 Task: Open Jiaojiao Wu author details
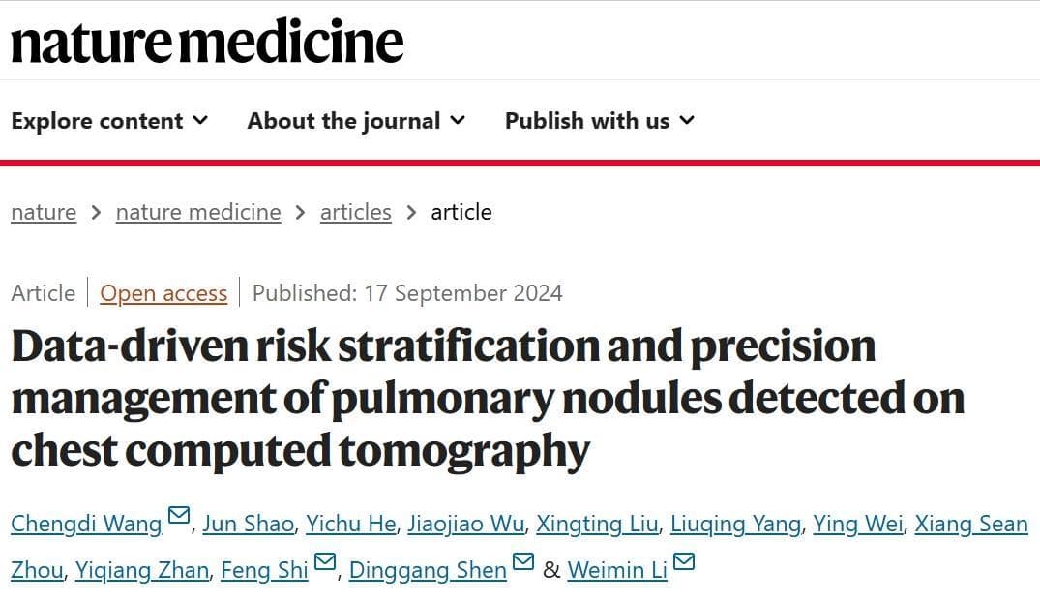point(465,524)
